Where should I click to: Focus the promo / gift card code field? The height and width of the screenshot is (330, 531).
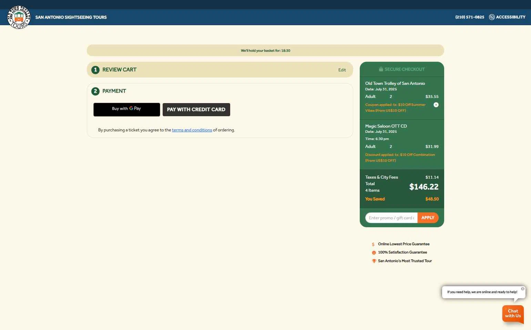[x=391, y=218]
